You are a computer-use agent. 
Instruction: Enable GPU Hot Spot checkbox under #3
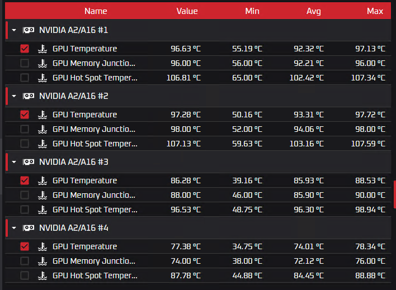[25, 210]
